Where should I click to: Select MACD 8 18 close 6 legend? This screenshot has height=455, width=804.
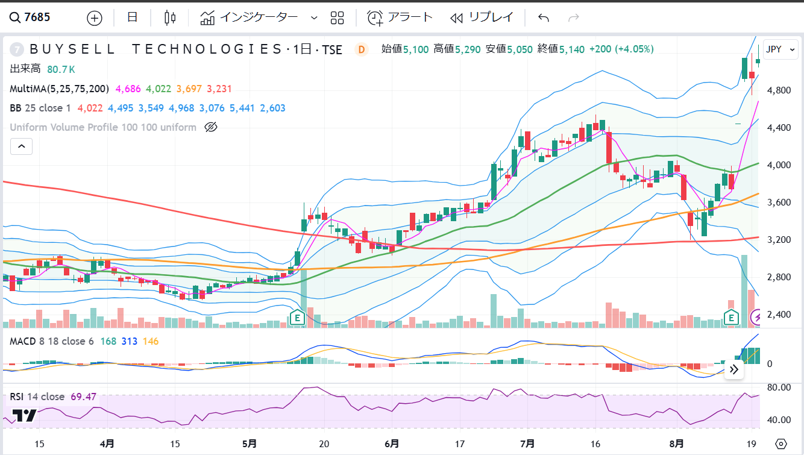tap(51, 341)
